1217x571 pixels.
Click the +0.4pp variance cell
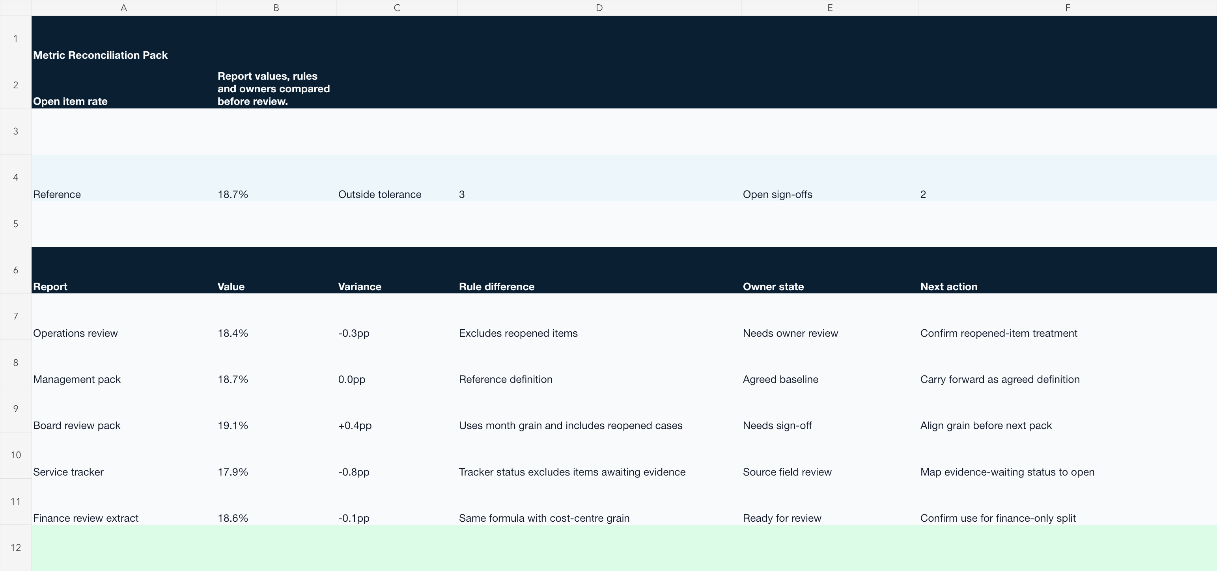(397, 409)
